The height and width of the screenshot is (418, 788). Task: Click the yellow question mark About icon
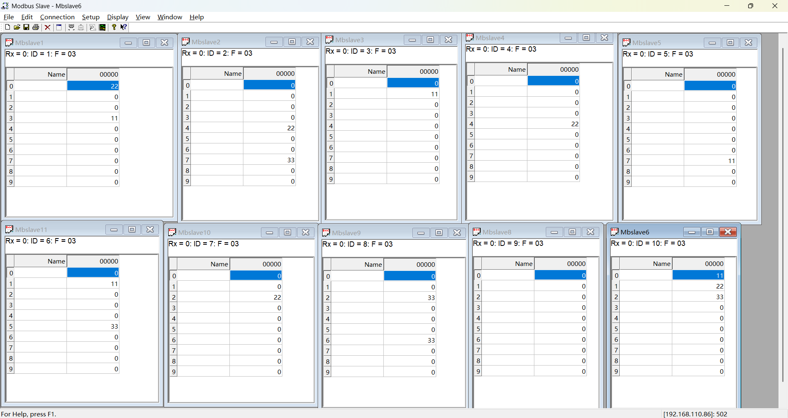(114, 27)
